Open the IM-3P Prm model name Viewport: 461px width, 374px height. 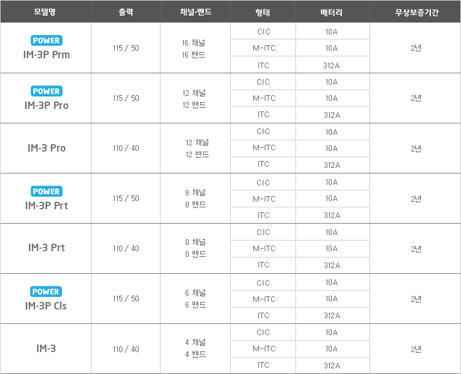coord(46,55)
